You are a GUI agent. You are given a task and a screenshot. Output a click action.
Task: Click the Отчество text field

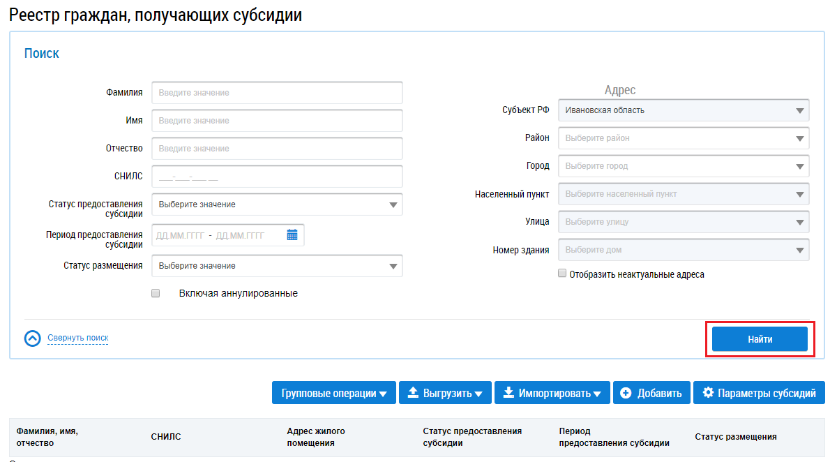pyautogui.click(x=277, y=149)
